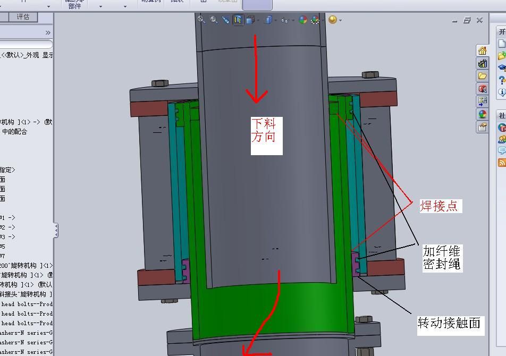Open the SolidWorks Resources home tab
Screen dimensions: 506x356
pos(483,50)
